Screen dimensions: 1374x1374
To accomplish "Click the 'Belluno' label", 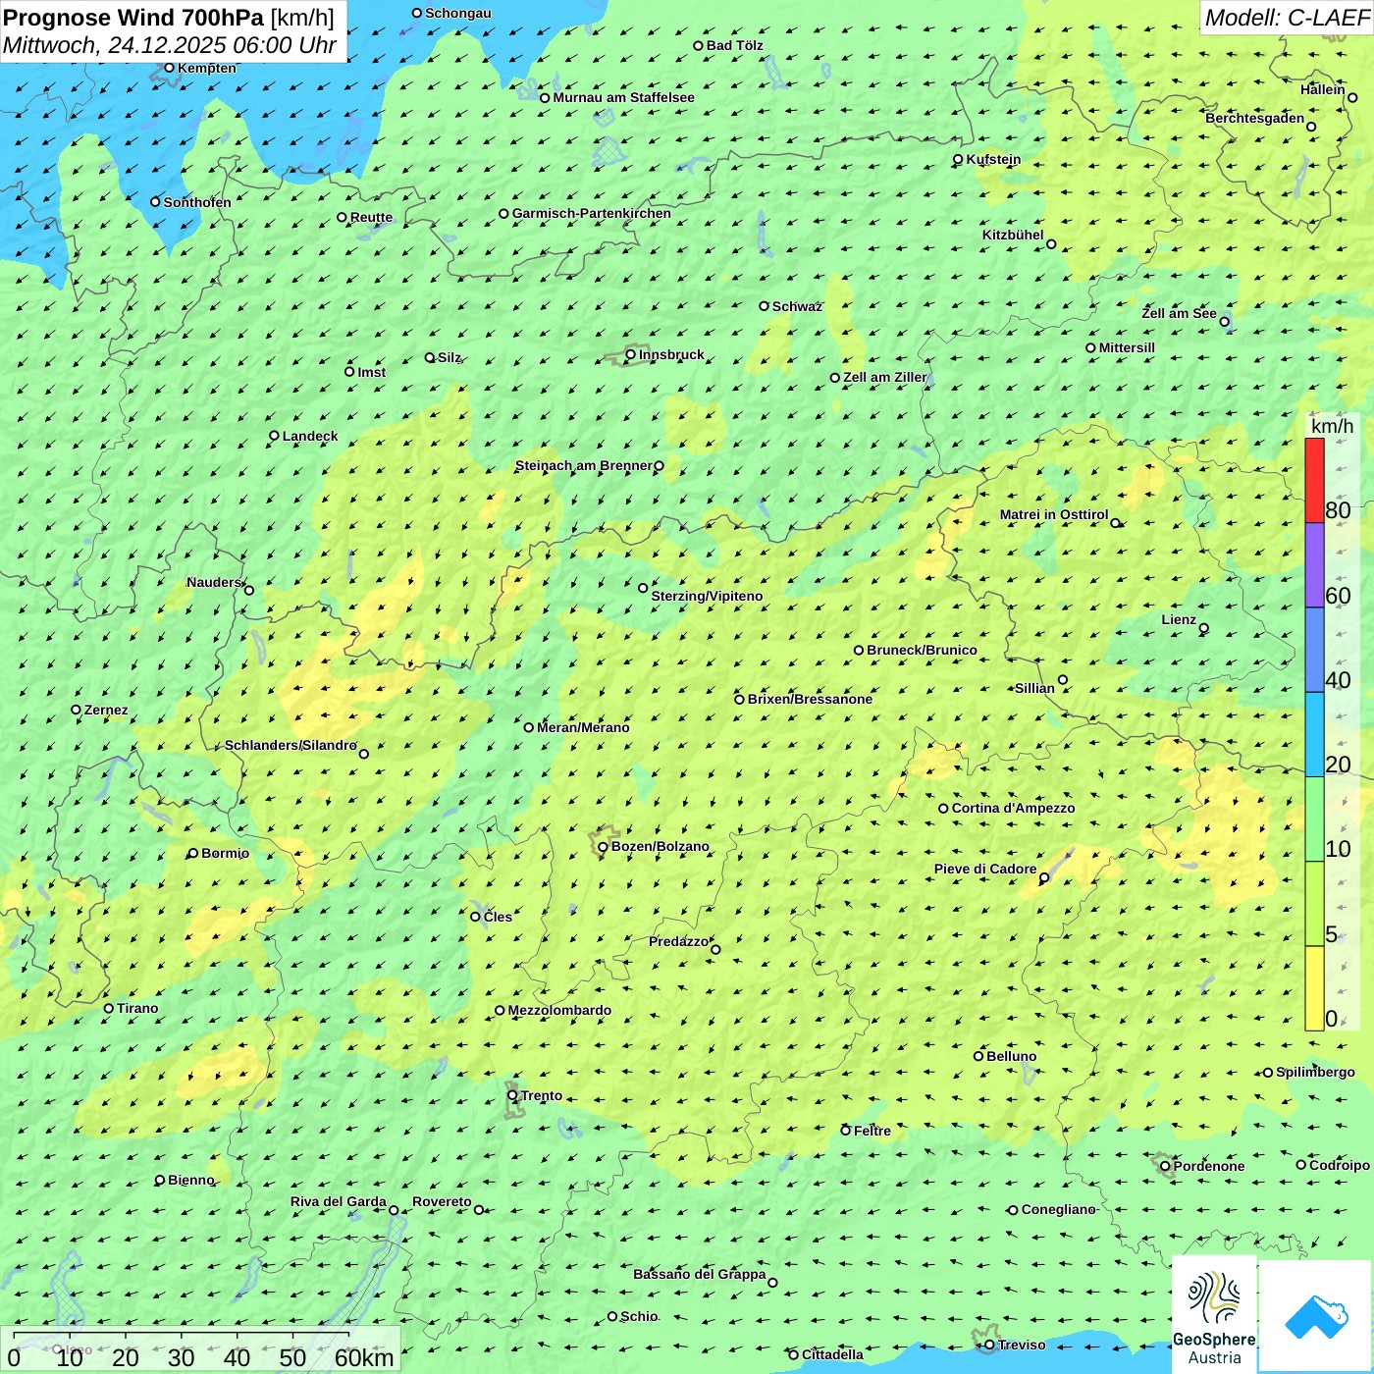I will 1011,1056.
